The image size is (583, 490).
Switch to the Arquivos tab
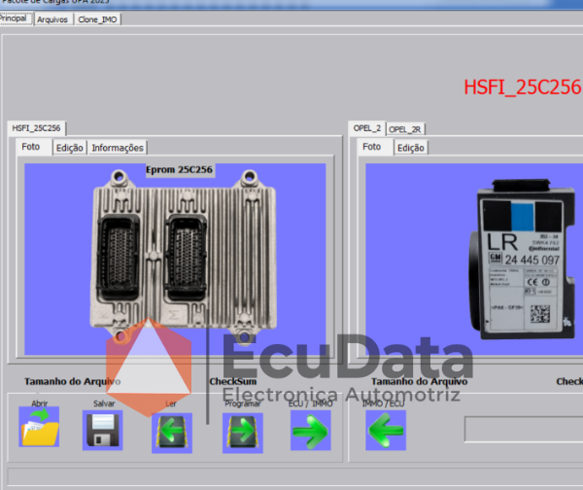tap(52, 19)
